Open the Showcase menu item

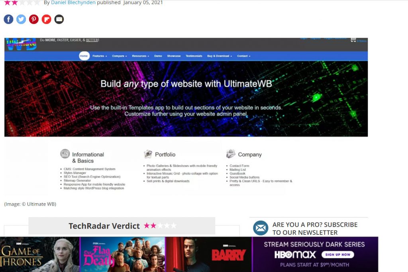click(174, 56)
